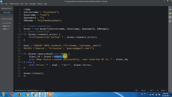Select index.php in Working Files

pos(7,12)
